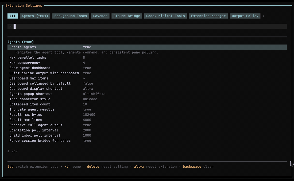Select Child inbox poll interval row
Screen dimensions: 294x181
(x=147, y=135)
